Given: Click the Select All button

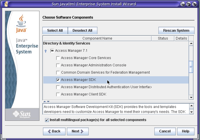Looking at the screenshot, I should point(55,31).
